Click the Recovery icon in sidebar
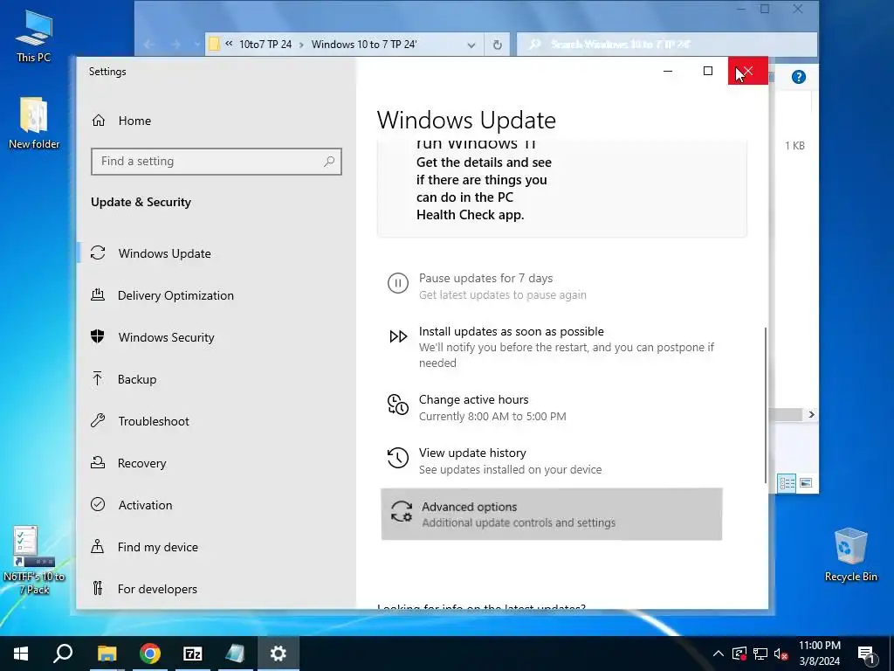 (98, 463)
